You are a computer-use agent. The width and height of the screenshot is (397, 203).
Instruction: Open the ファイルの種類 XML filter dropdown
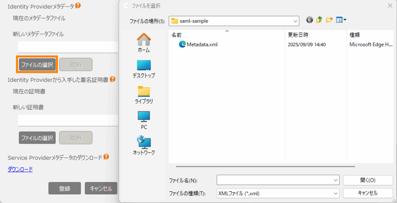click(x=335, y=194)
